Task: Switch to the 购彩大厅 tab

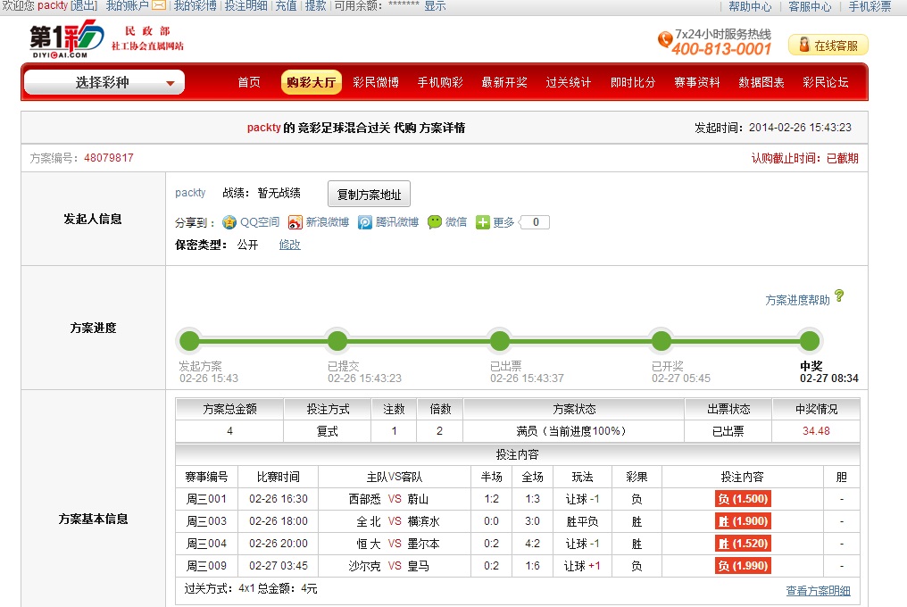Action: point(311,81)
